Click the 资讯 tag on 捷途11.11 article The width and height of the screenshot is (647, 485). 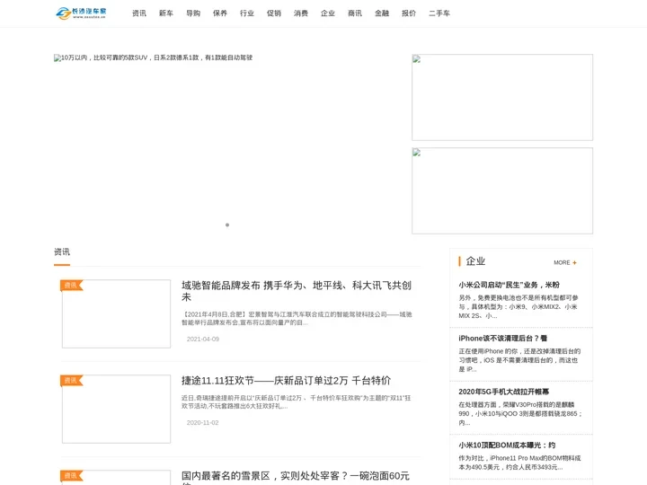(71, 380)
